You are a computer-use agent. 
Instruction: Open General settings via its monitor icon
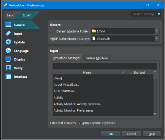(x=8, y=25)
